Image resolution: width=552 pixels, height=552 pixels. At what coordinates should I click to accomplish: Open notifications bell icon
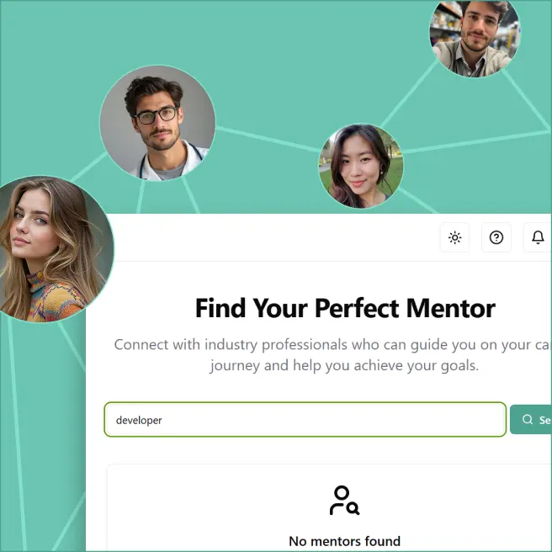click(538, 237)
